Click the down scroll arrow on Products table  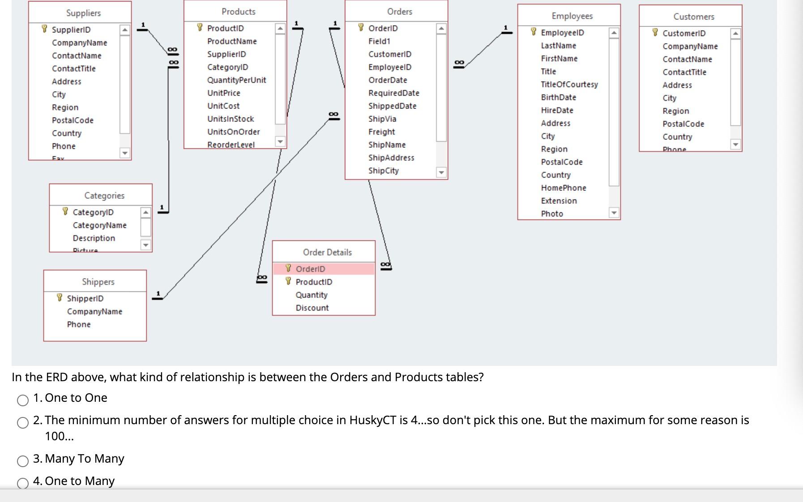[281, 141]
